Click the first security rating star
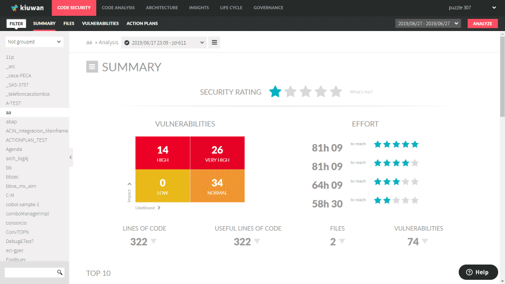 pyautogui.click(x=275, y=92)
